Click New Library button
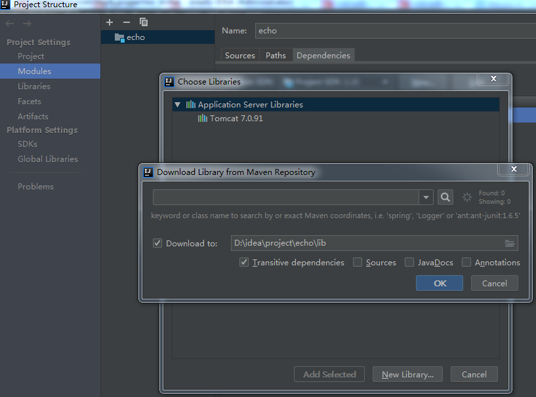Image resolution: width=536 pixels, height=397 pixels. [x=407, y=375]
